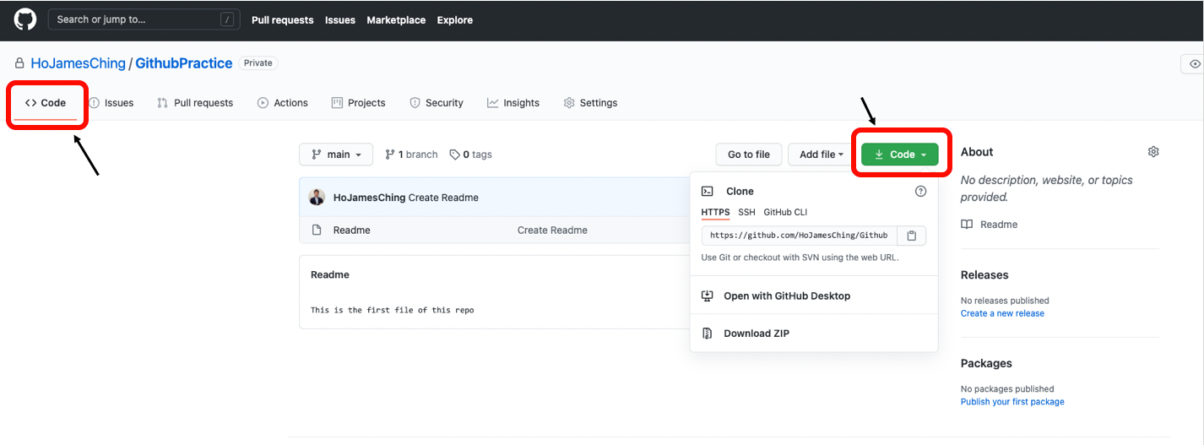
Task: Open Issues in top navigation
Action: click(x=340, y=20)
